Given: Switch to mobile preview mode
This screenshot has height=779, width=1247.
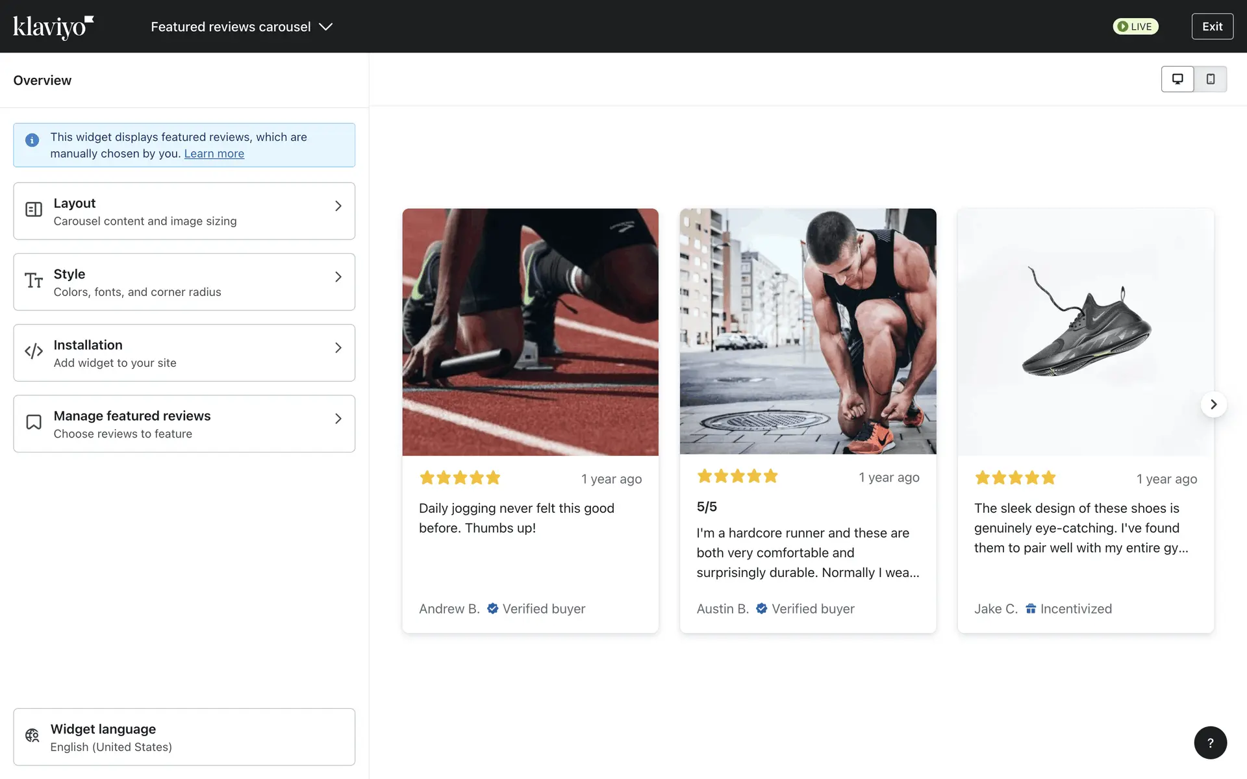Looking at the screenshot, I should [x=1210, y=79].
